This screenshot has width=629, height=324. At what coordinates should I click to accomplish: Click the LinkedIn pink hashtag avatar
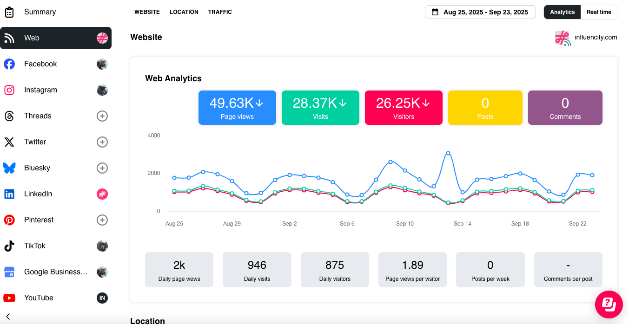pos(102,194)
